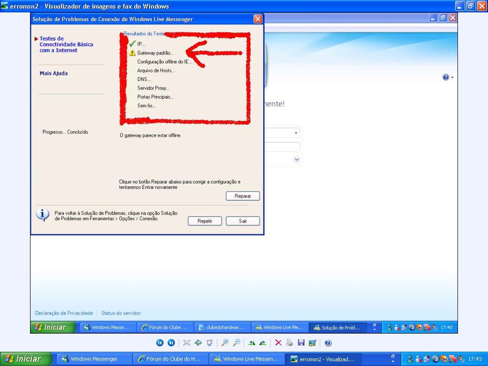The height and width of the screenshot is (366, 488).
Task: Click the Sair button
Action: [243, 221]
